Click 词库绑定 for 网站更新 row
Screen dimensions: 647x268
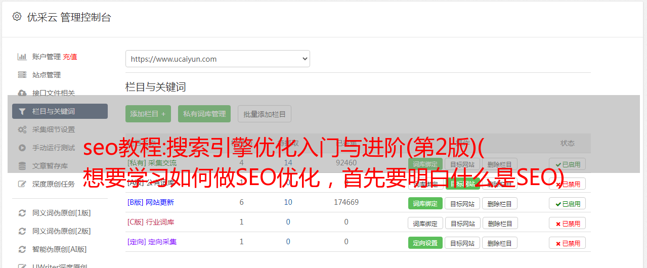(x=425, y=203)
